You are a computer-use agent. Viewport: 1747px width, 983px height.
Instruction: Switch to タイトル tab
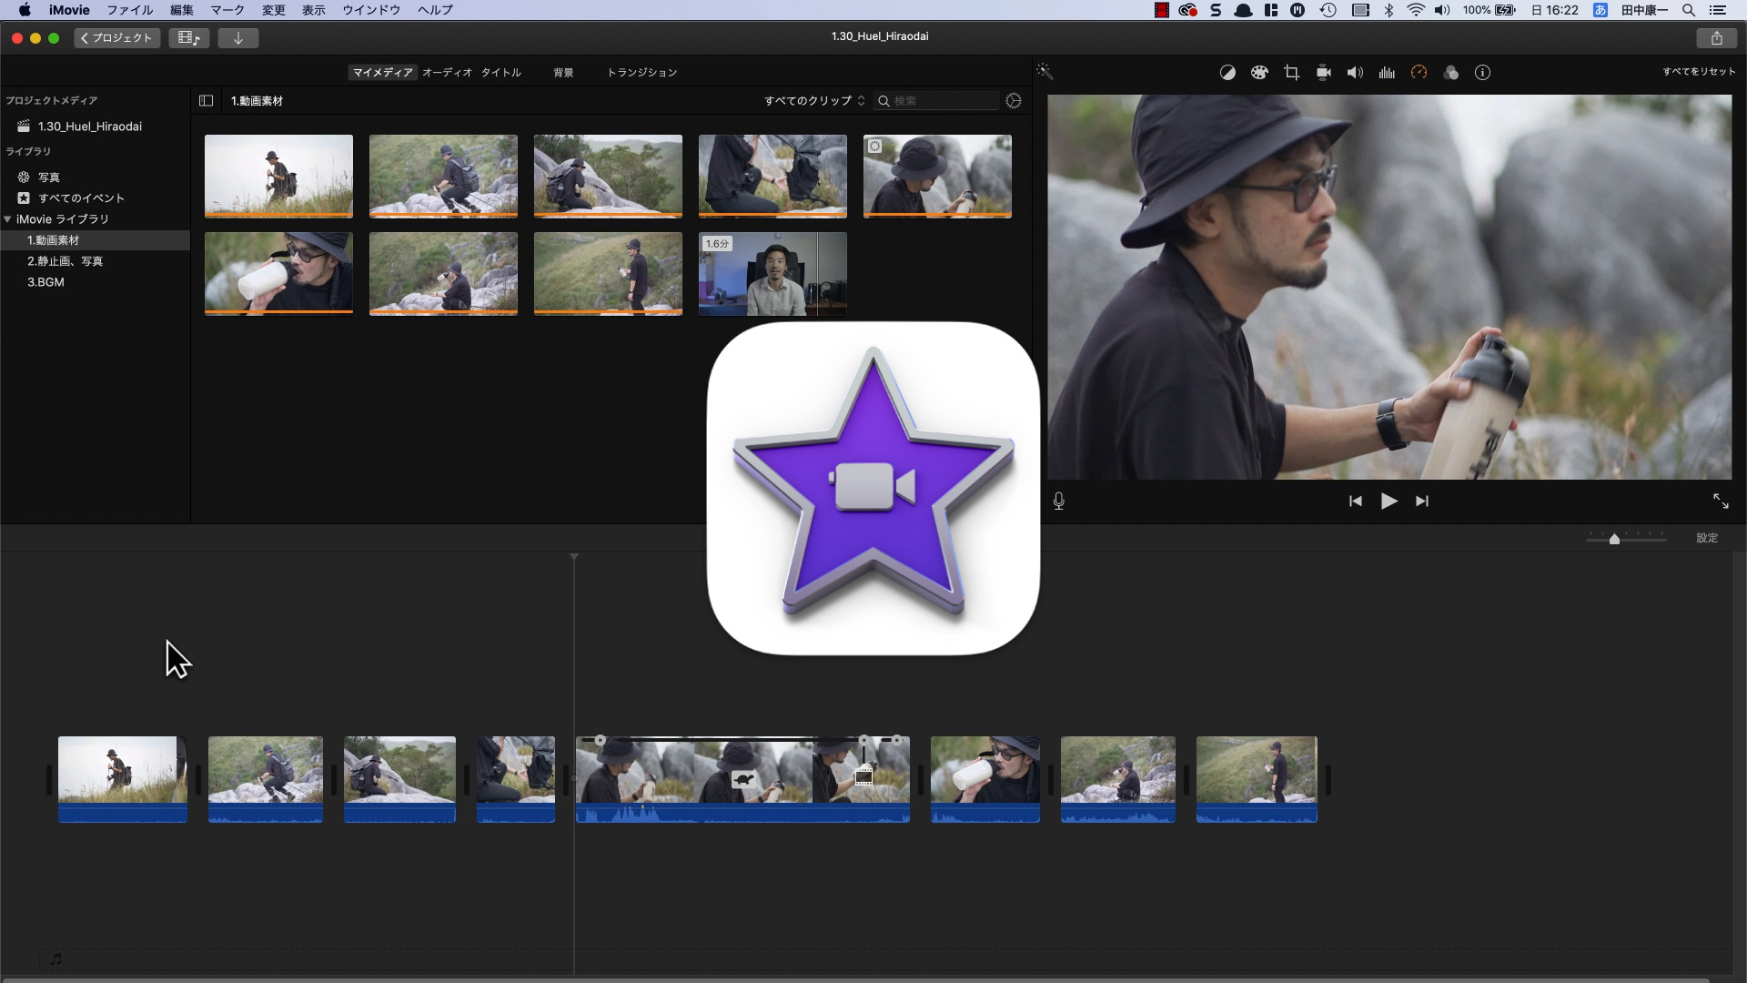click(501, 73)
